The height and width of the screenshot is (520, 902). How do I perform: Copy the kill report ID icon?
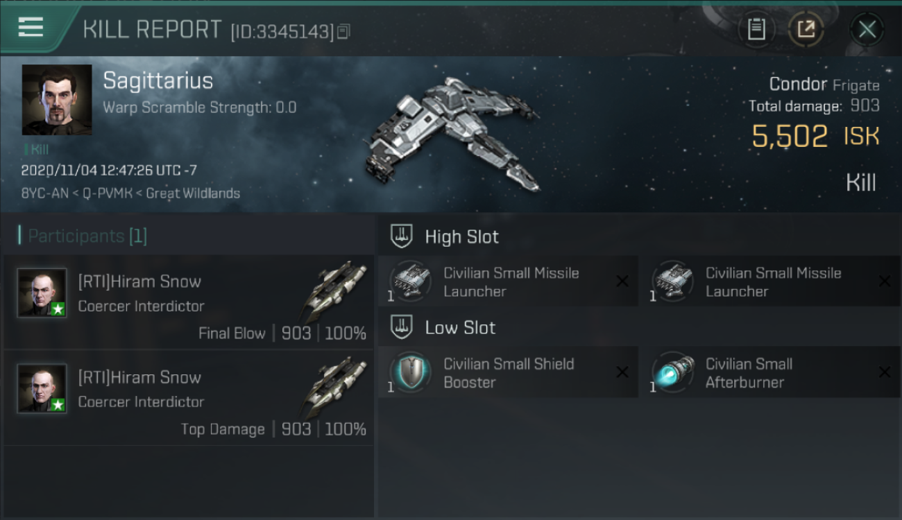343,31
